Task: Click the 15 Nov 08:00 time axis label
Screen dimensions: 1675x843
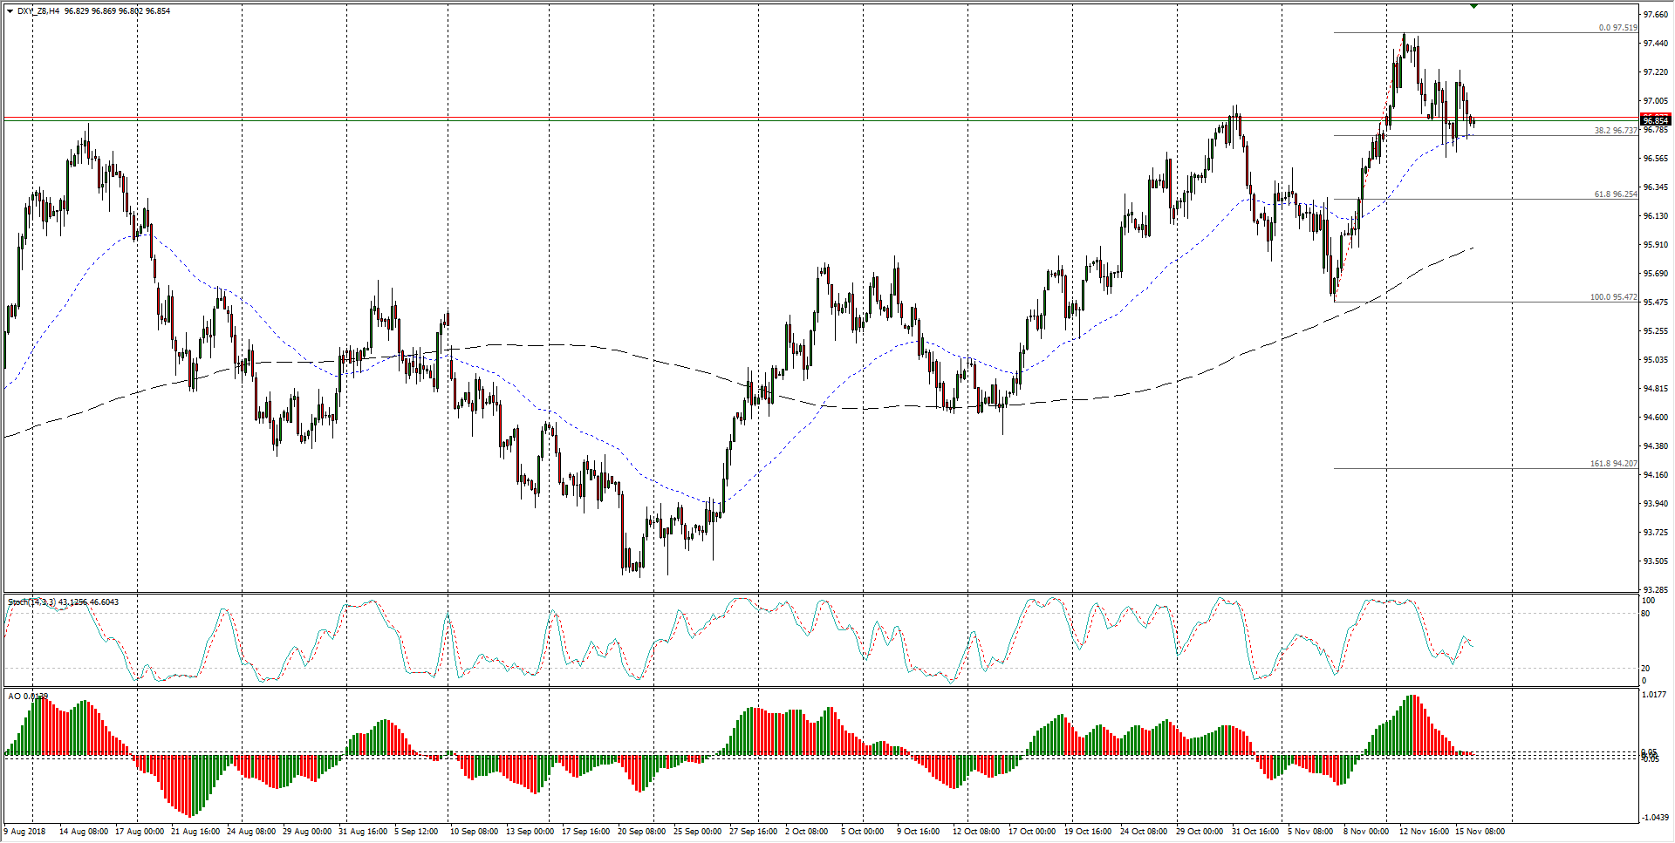Action: (x=1480, y=832)
